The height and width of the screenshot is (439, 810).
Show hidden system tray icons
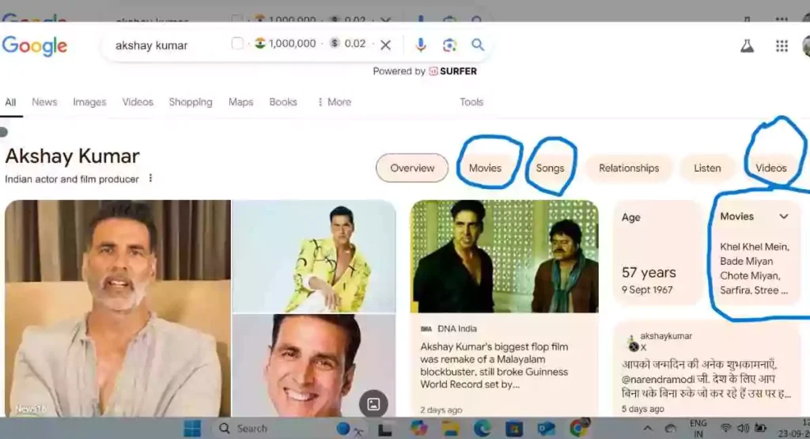click(x=647, y=428)
